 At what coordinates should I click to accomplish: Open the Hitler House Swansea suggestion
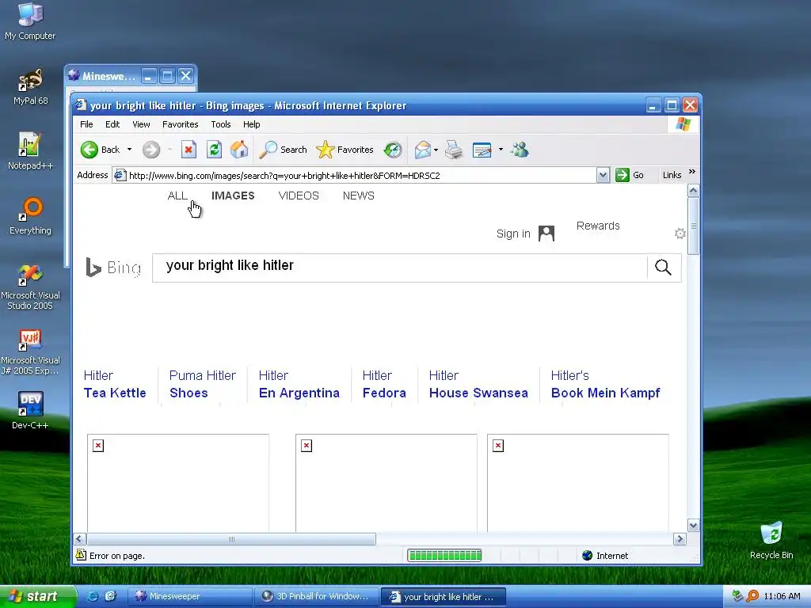point(478,384)
